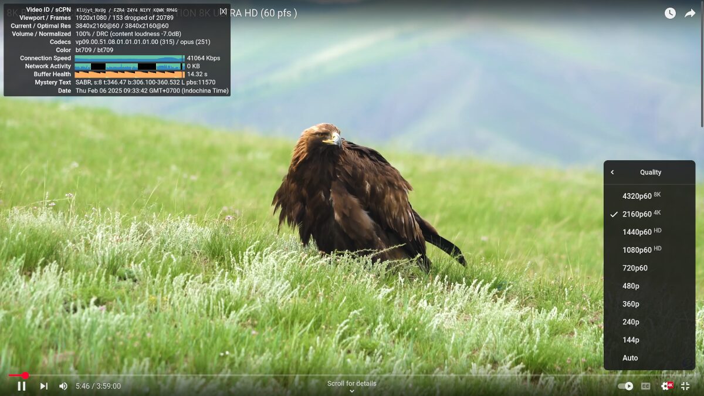Screen dimensions: 704x396
Task: Click the video ID and sCPN code value
Action: pos(127,10)
